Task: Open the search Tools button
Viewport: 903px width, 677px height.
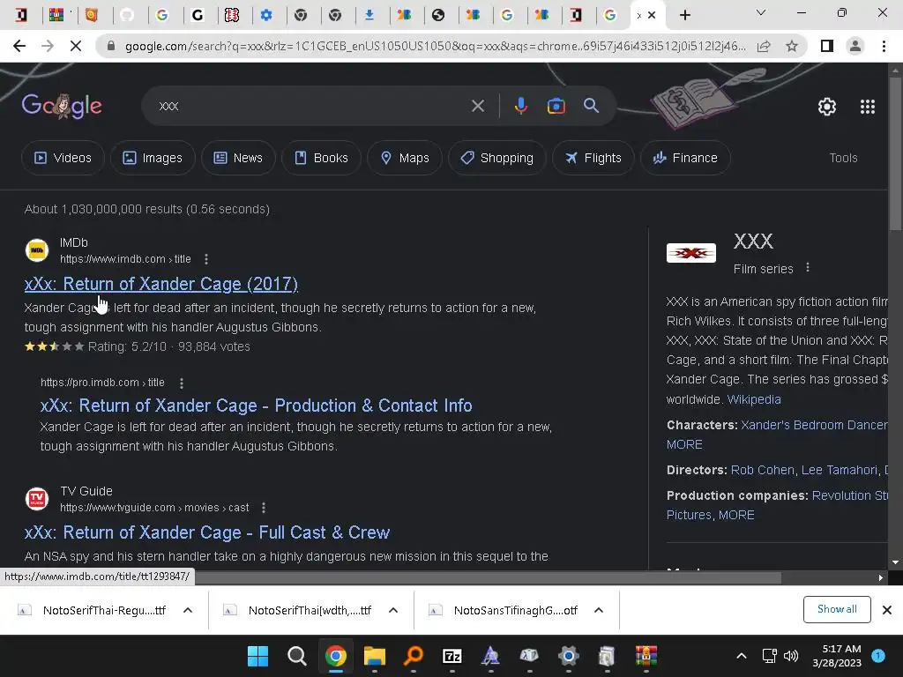Action: coord(843,158)
